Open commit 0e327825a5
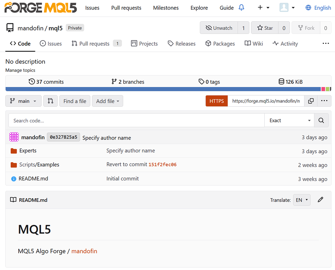Image resolution: width=335 pixels, height=270 pixels. 63,137
